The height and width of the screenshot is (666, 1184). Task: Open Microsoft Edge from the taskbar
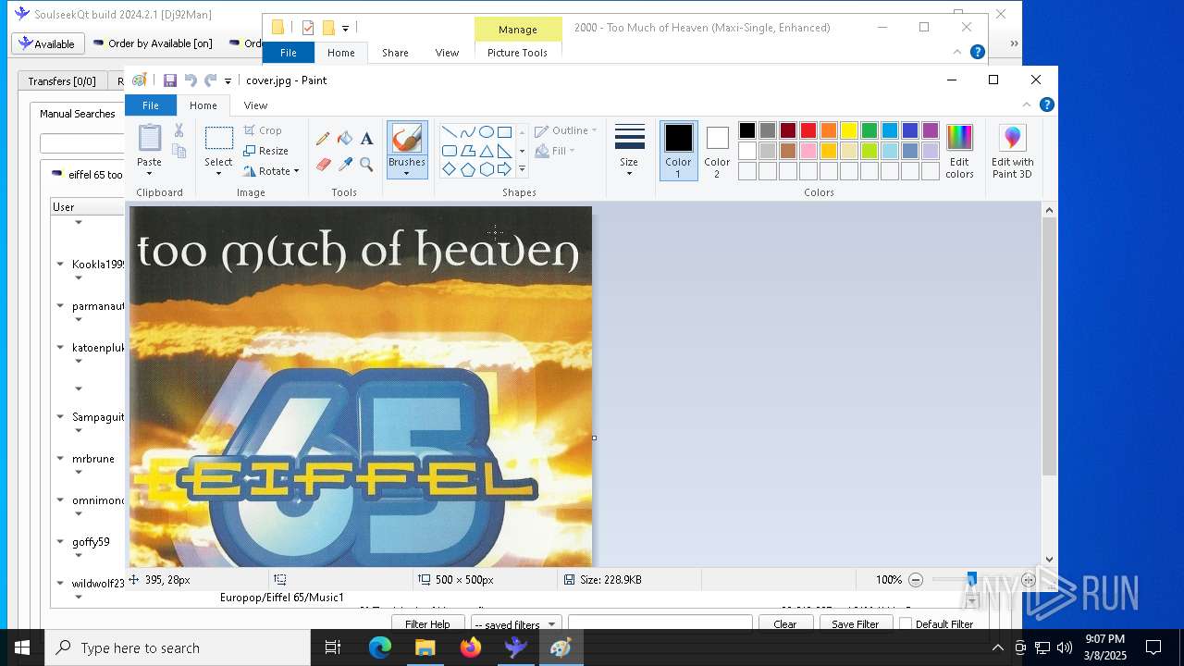pos(380,647)
